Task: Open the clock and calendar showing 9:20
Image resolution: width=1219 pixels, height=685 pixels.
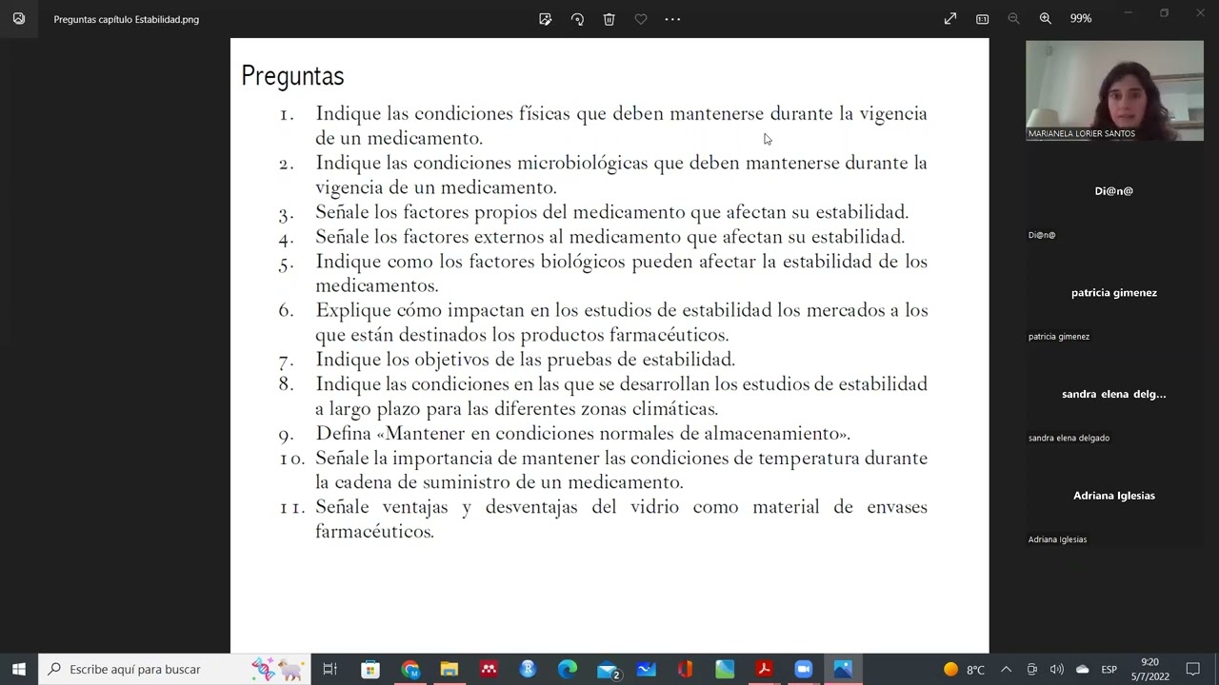Action: point(1149,669)
